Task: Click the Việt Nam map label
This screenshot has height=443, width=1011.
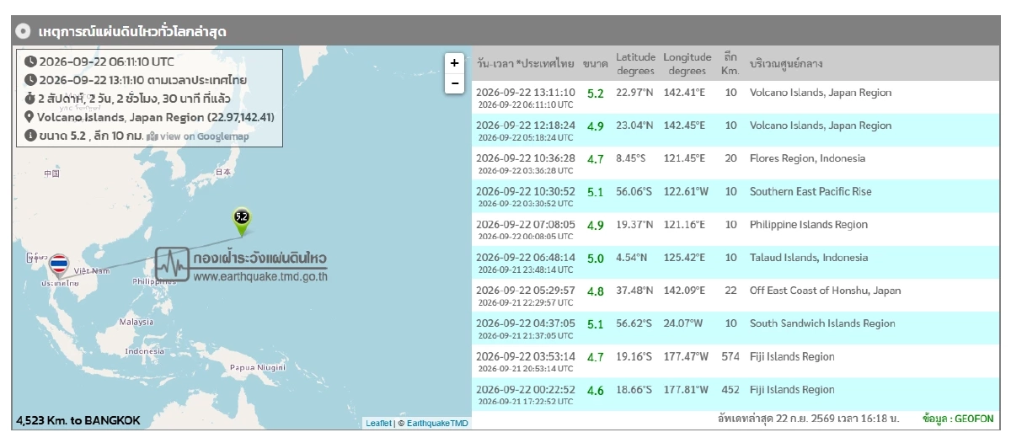Action: pos(92,270)
